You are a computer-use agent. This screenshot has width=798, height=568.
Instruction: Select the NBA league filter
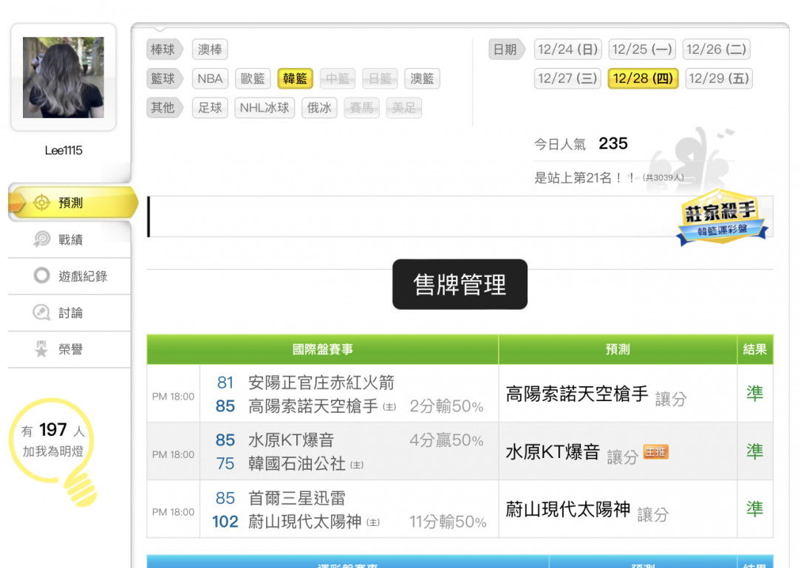pos(210,78)
